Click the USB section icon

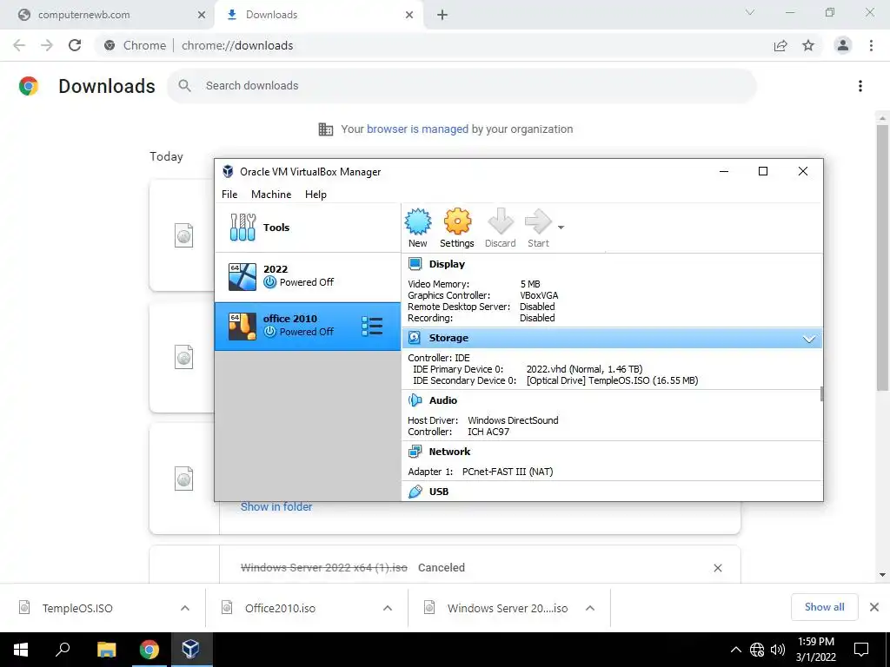(415, 492)
